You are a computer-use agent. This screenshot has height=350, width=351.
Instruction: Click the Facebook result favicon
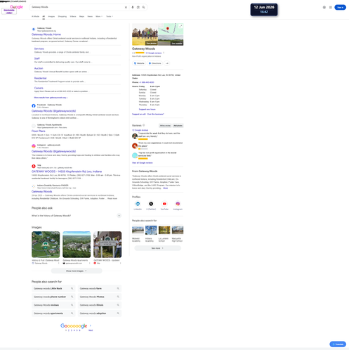[34, 106]
